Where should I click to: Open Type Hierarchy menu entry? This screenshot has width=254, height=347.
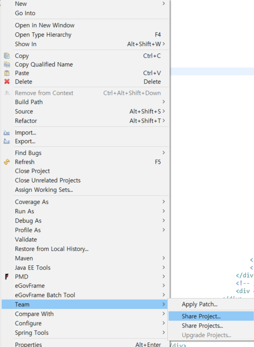pyautogui.click(x=85, y=35)
